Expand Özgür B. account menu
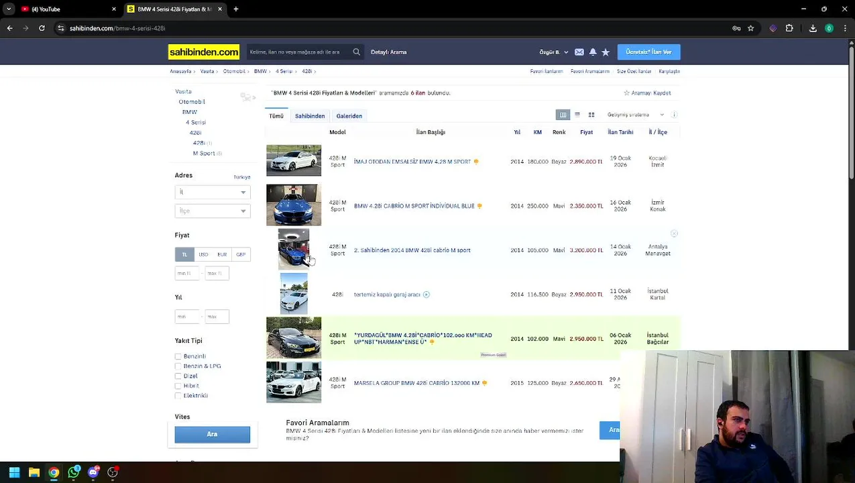Image resolution: width=855 pixels, height=483 pixels. (554, 52)
